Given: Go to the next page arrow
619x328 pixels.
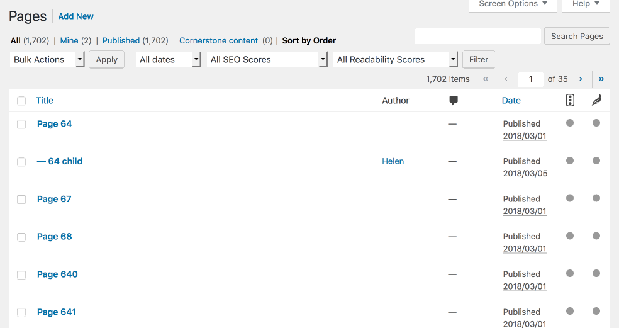Looking at the screenshot, I should 580,79.
